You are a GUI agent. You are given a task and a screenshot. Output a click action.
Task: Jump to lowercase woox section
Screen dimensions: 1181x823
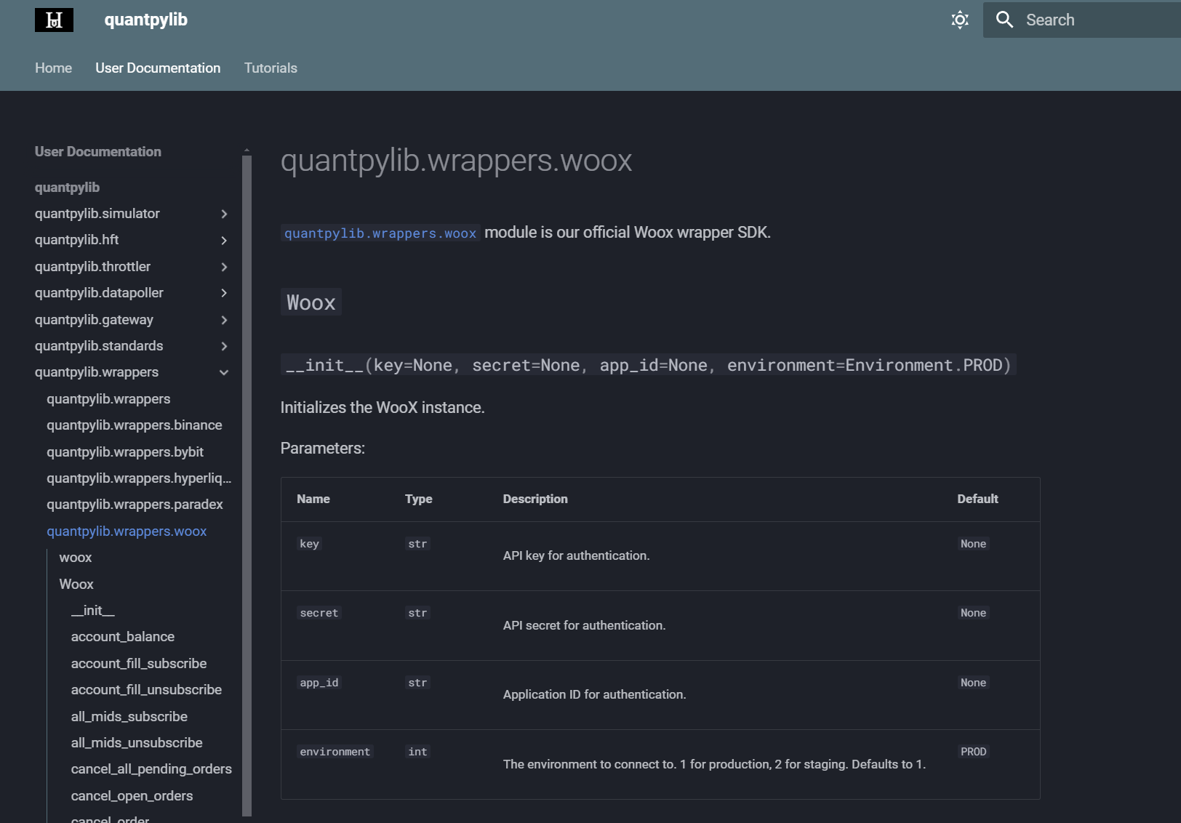pos(76,558)
